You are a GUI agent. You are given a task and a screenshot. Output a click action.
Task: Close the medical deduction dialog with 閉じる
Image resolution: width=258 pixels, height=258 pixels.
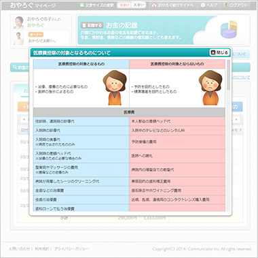pyautogui.click(x=219, y=52)
